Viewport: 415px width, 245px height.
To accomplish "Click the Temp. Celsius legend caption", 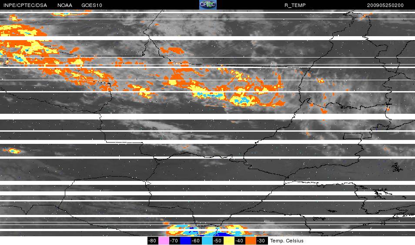I will point(287,241).
